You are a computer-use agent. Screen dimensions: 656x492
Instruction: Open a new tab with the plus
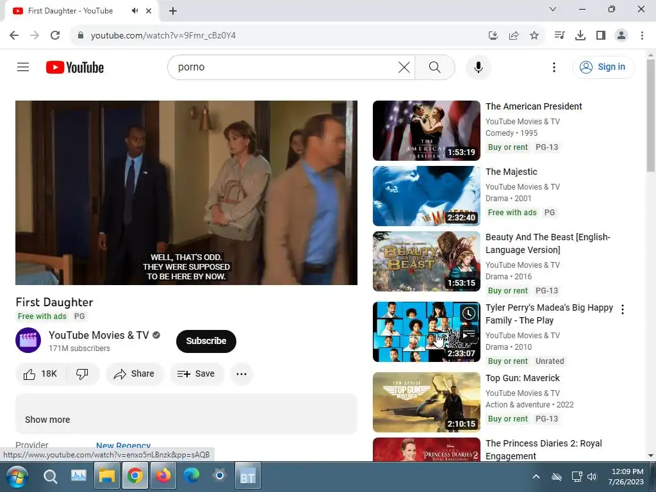[x=173, y=11]
